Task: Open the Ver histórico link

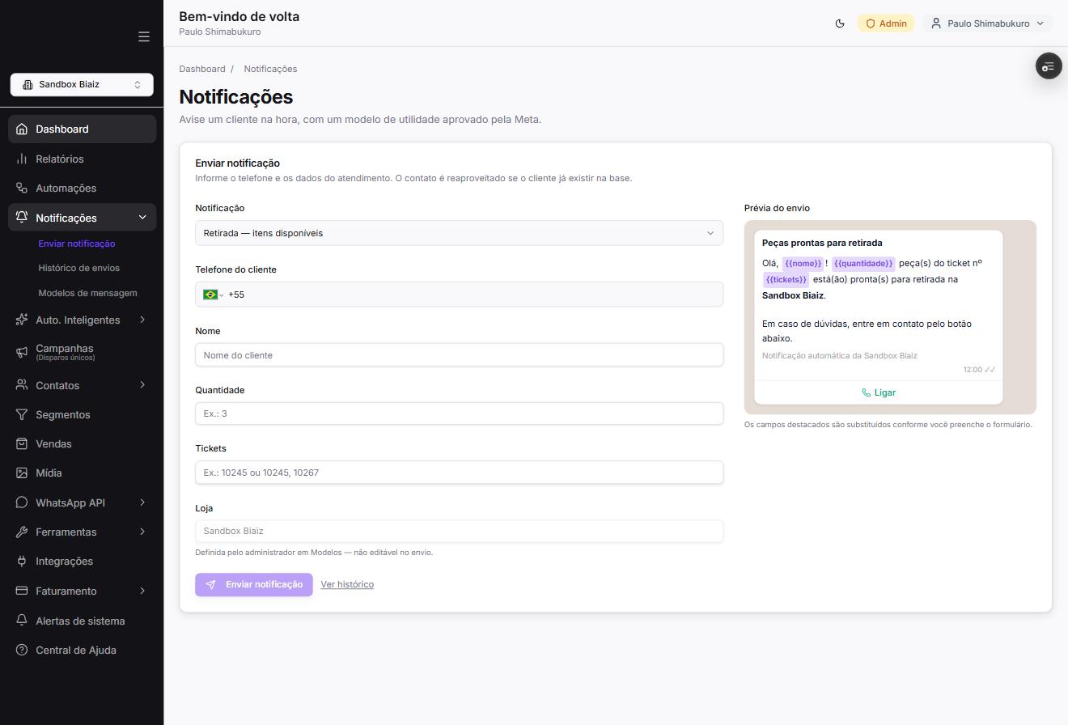Action: 347,584
